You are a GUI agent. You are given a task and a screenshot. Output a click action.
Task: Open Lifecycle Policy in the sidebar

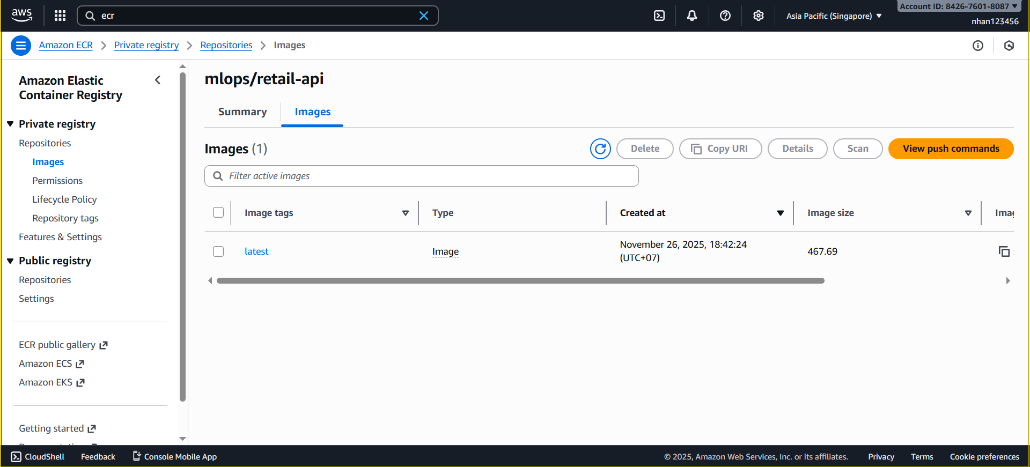tap(64, 199)
